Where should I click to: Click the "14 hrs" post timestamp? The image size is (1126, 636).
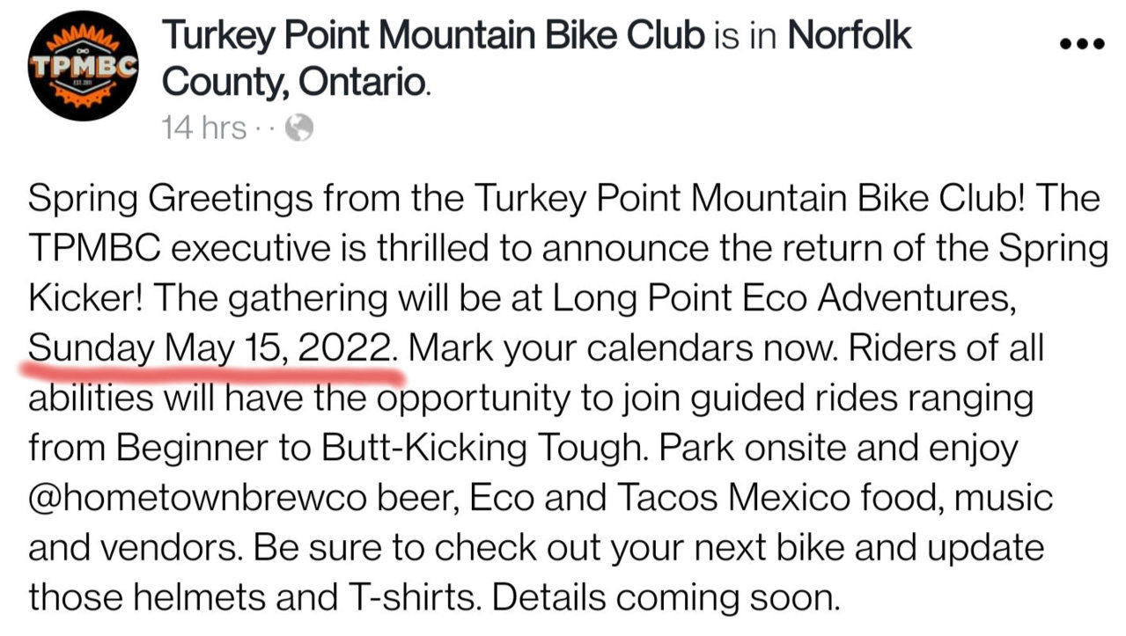pyautogui.click(x=205, y=128)
